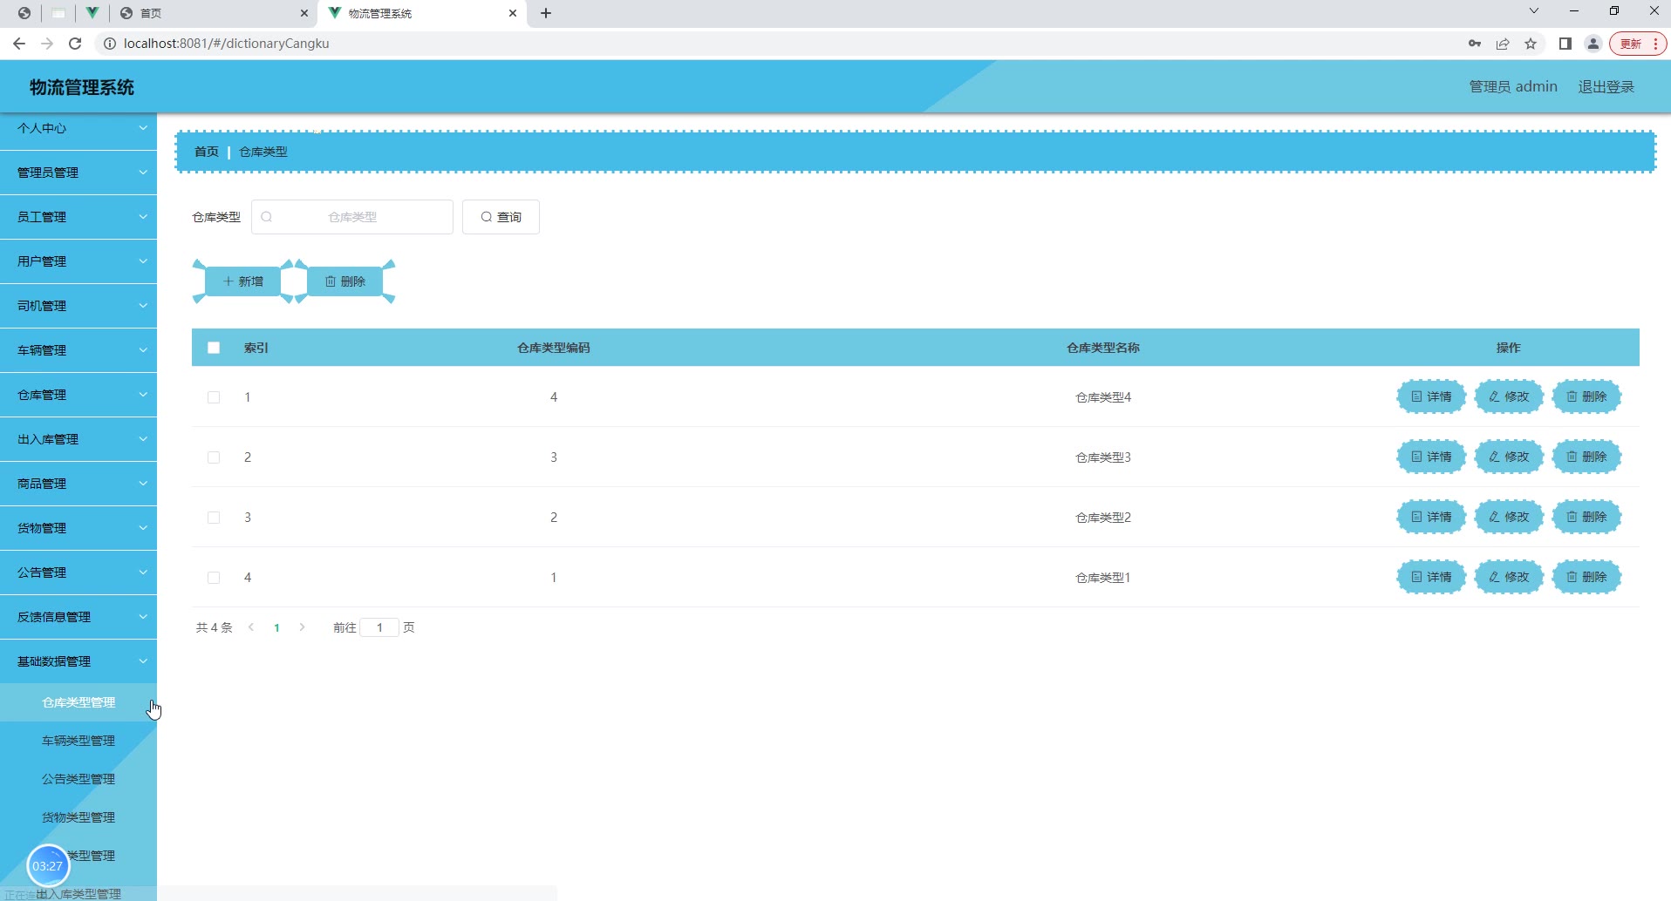Close the 首页 browser tab
This screenshot has width=1671, height=901.
click(304, 13)
